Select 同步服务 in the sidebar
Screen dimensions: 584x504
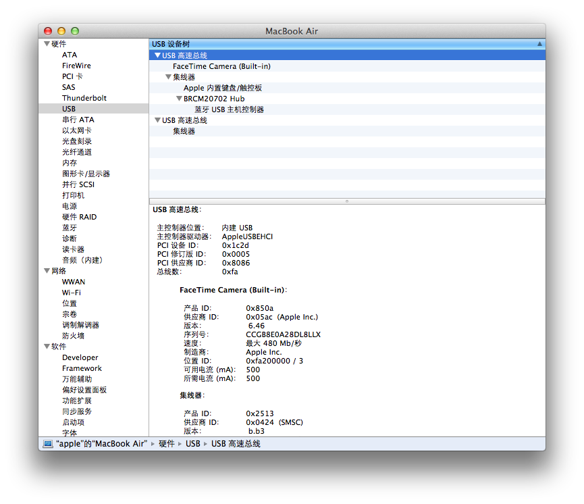coord(77,411)
